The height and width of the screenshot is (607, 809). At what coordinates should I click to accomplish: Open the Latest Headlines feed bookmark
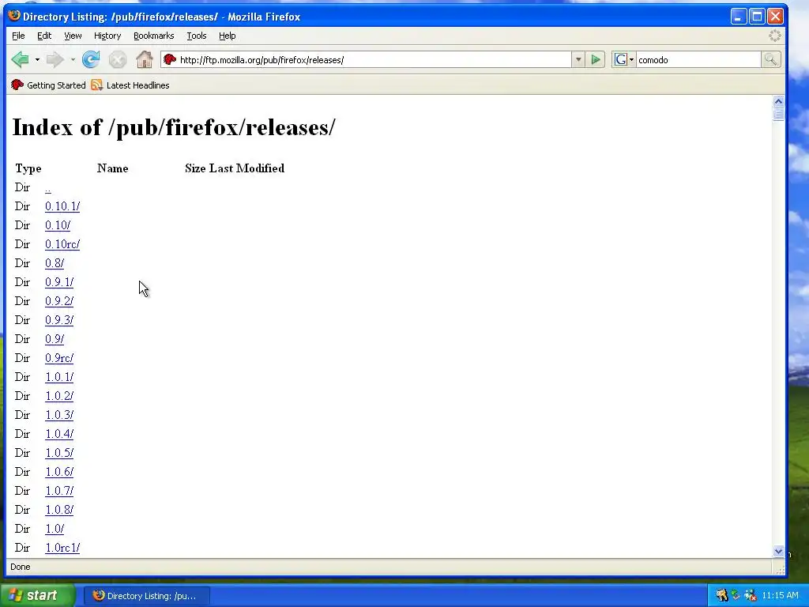tap(130, 85)
